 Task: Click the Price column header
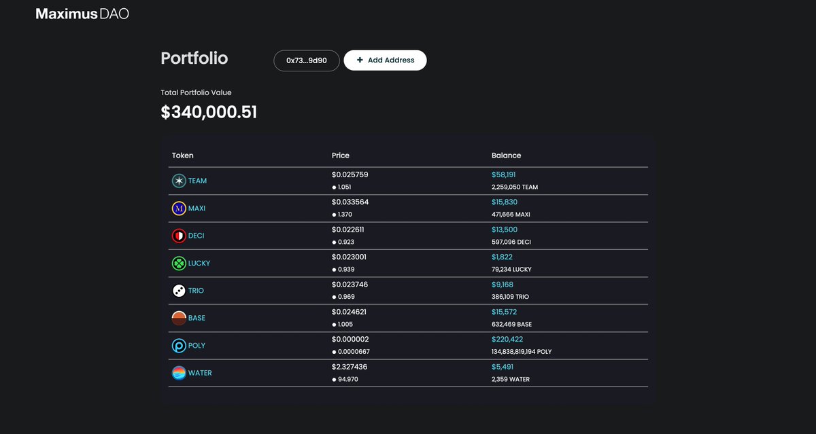(340, 155)
